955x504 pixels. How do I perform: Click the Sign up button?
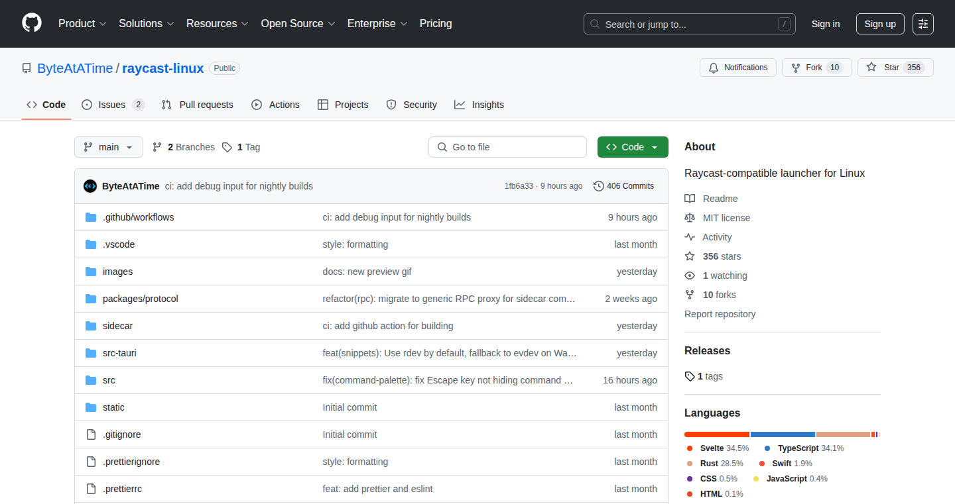tap(880, 24)
